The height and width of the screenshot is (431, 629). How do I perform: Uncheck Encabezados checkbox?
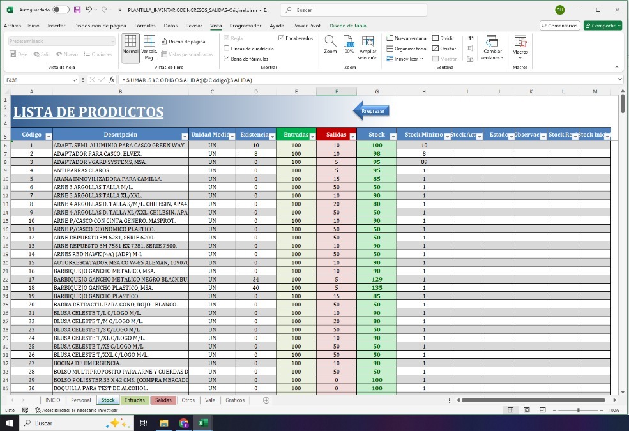(x=281, y=38)
